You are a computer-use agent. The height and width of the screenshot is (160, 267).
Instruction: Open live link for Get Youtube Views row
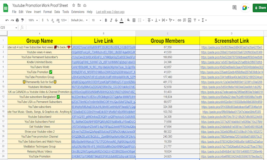[104, 127]
